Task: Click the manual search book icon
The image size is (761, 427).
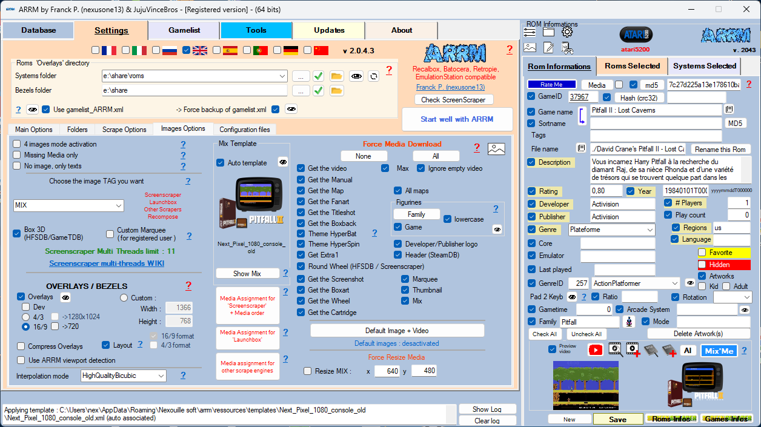Action: [651, 350]
